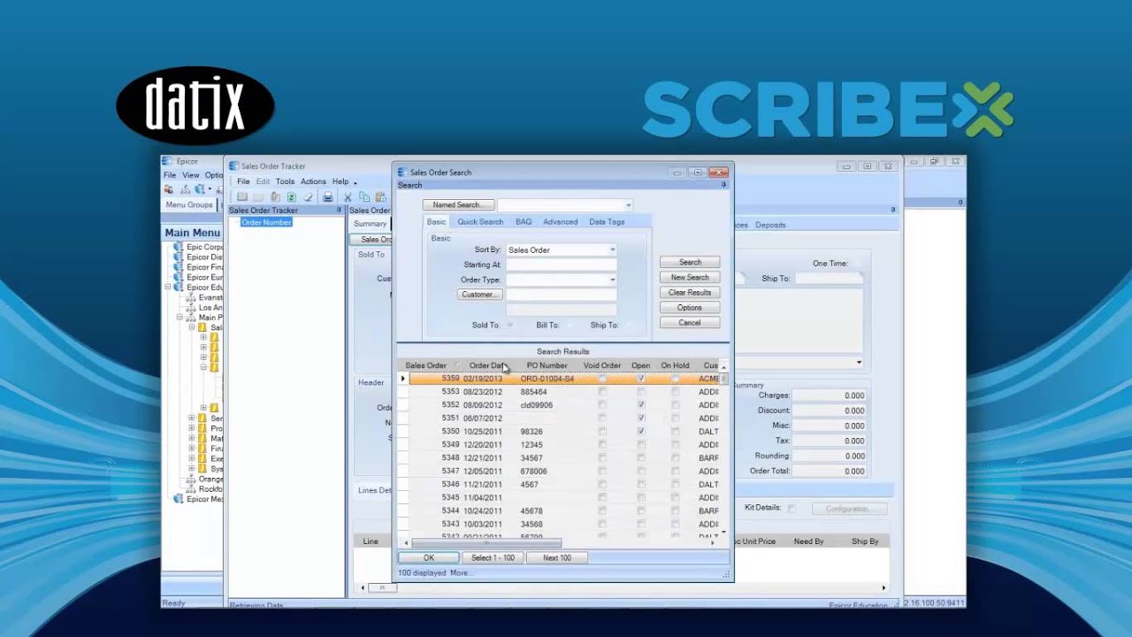The height and width of the screenshot is (637, 1132).
Task: Open the Tools menu in Sales Order Tracker
Action: coord(285,181)
